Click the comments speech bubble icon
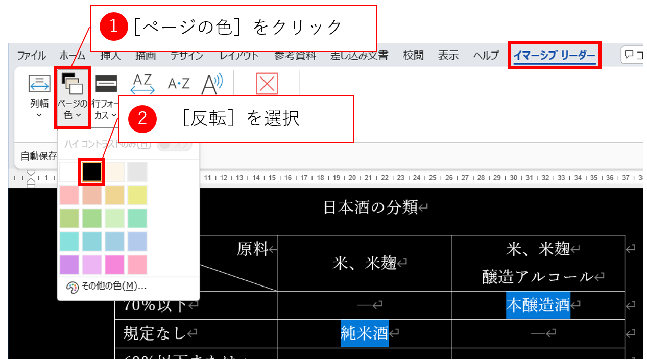This screenshot has width=647, height=364. click(x=630, y=55)
